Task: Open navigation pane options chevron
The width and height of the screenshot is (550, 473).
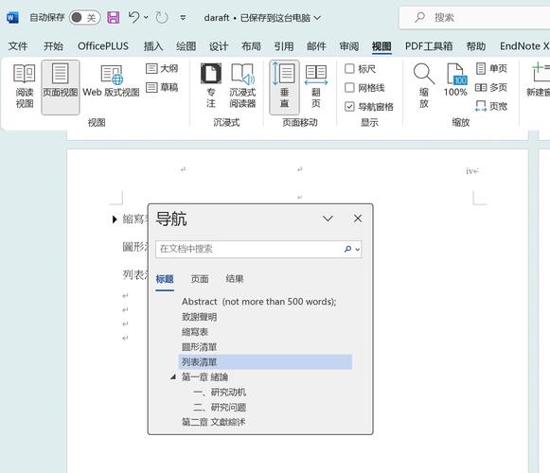Action: tap(328, 219)
